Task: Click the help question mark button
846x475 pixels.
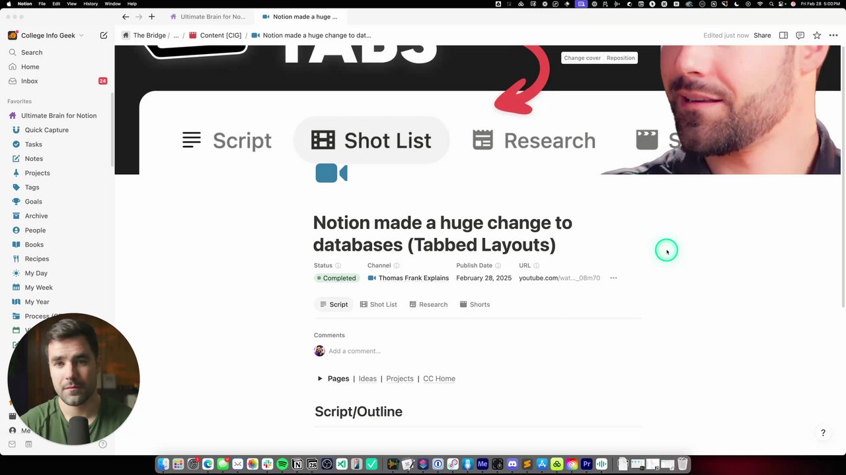Action: tap(823, 433)
